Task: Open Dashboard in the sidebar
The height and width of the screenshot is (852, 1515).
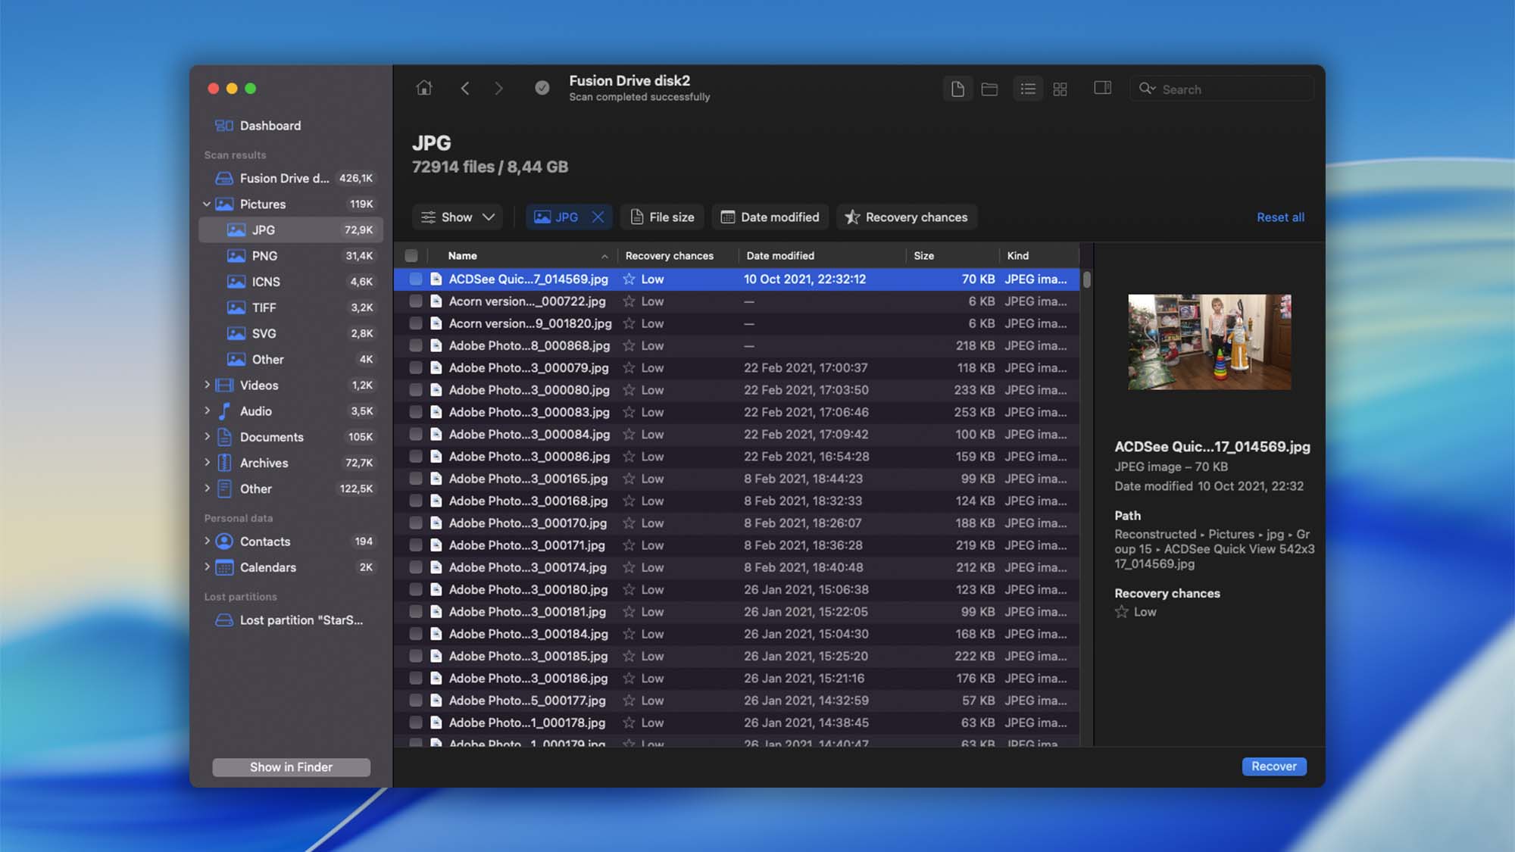Action: click(x=270, y=126)
